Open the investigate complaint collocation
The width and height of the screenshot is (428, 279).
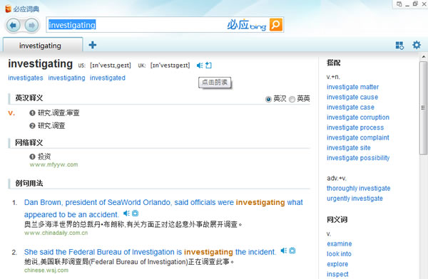pyautogui.click(x=358, y=137)
